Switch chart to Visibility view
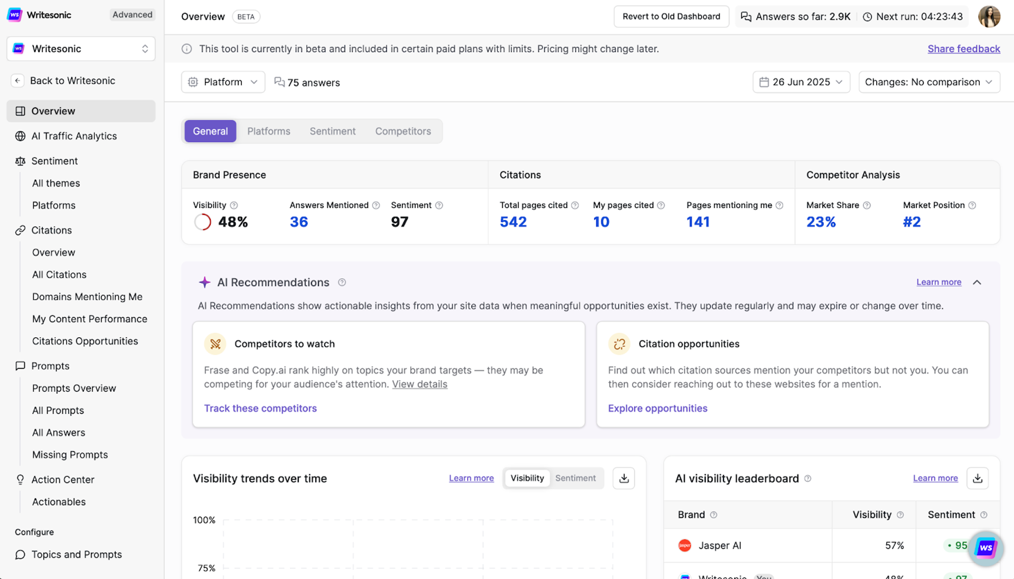Image resolution: width=1014 pixels, height=579 pixels. click(527, 478)
